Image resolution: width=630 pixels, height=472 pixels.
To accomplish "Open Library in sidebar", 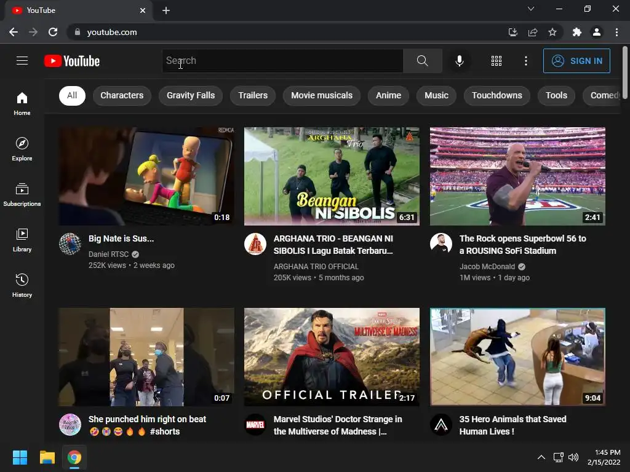I will tap(22, 240).
